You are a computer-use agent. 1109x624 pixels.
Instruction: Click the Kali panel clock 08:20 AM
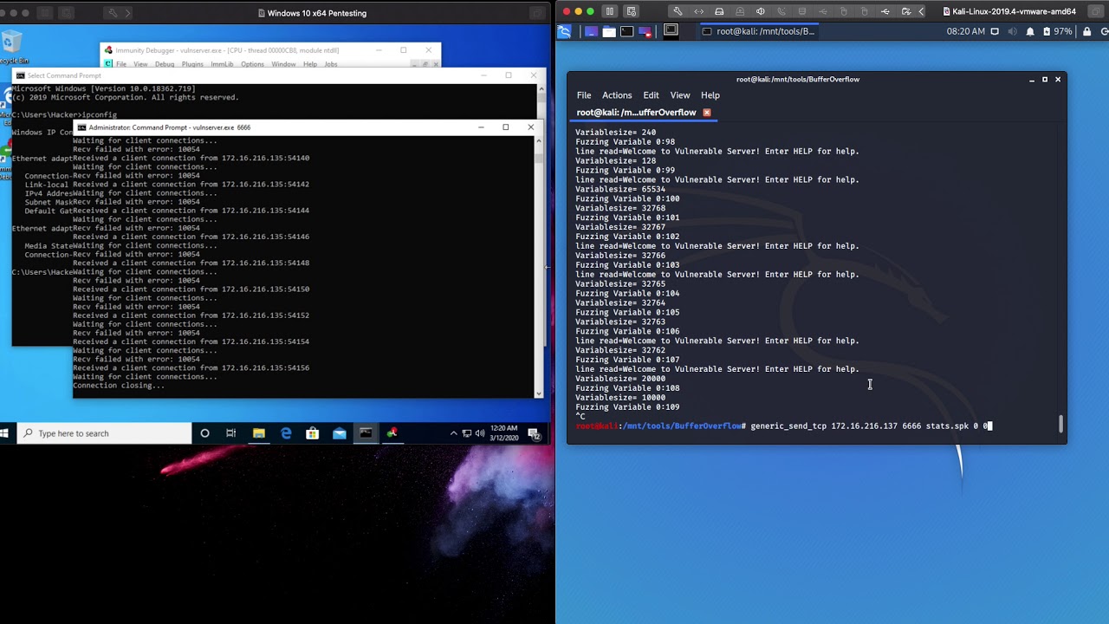(966, 31)
